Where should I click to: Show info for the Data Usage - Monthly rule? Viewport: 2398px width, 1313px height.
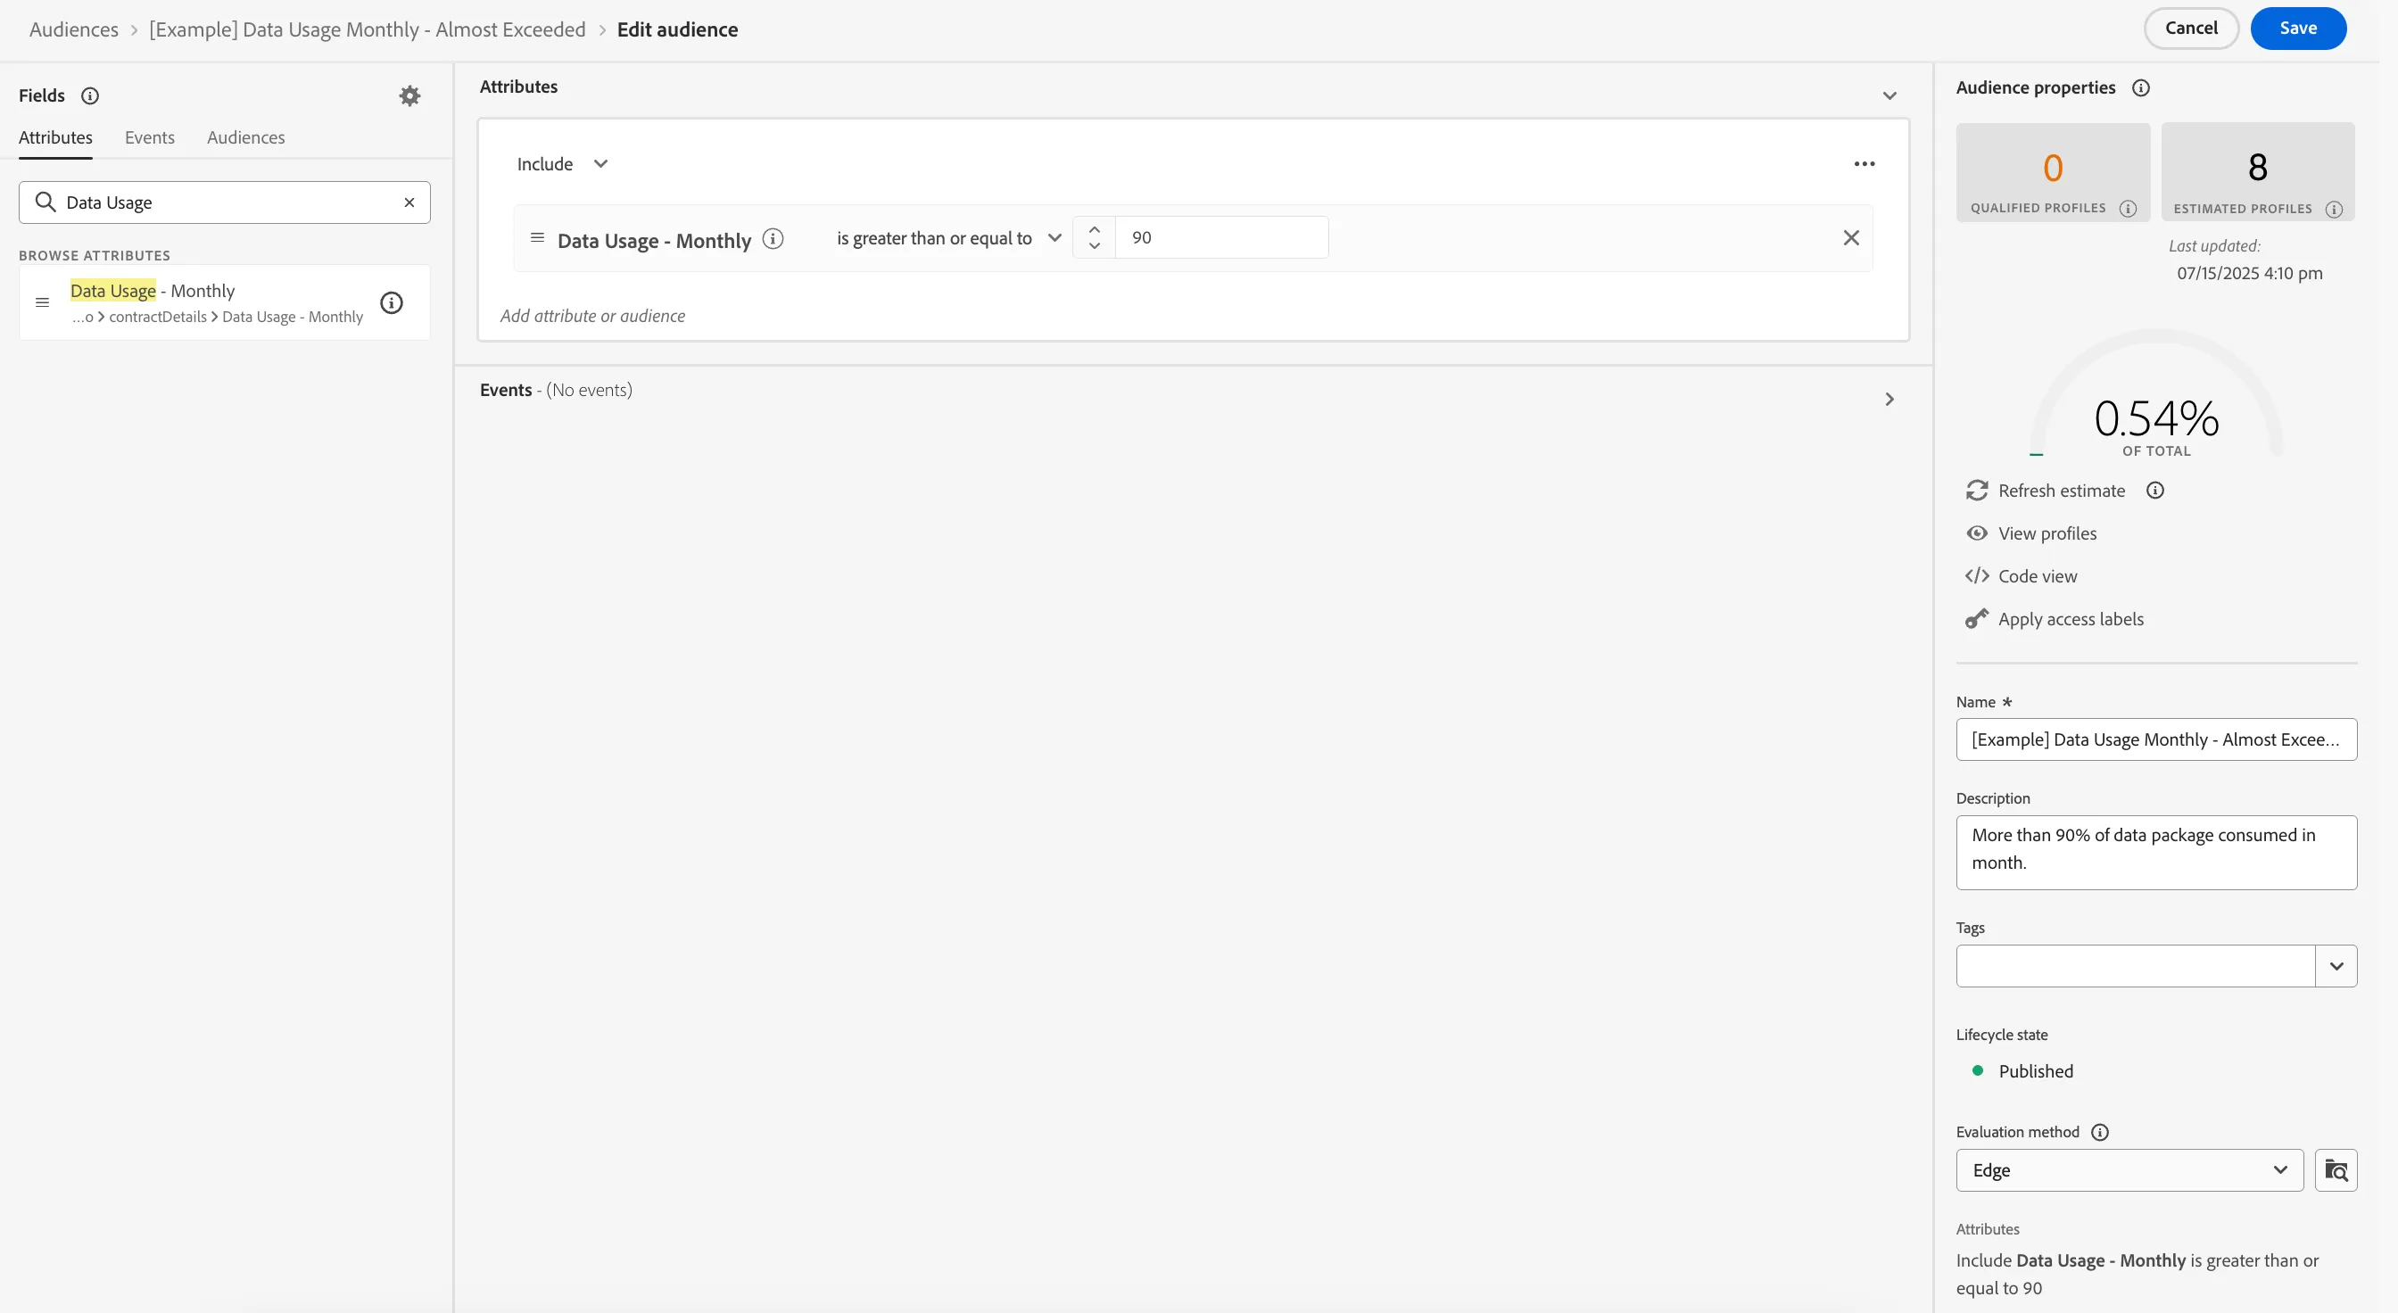(x=773, y=239)
